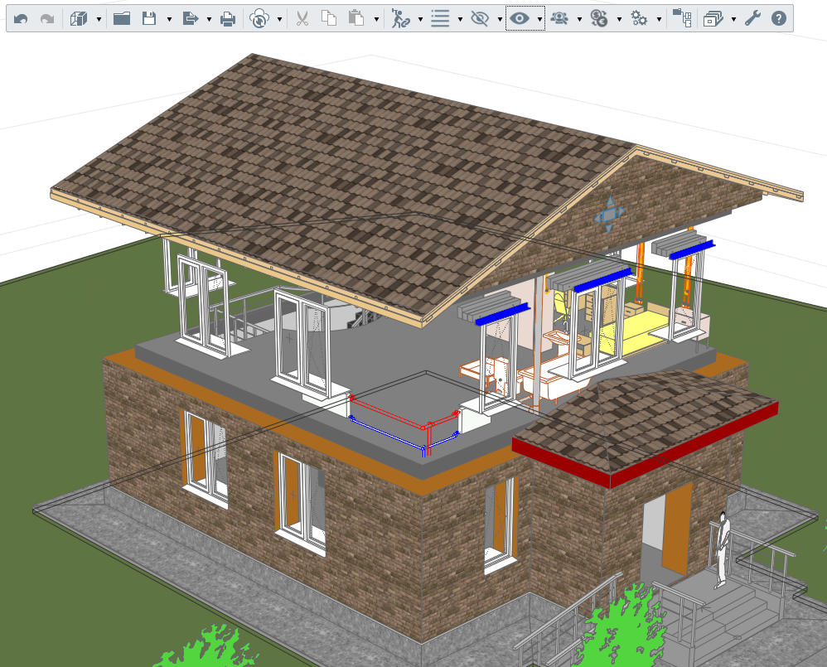Expand the dropdown arrow next to save icon
Screen dimensions: 827x667
169,20
